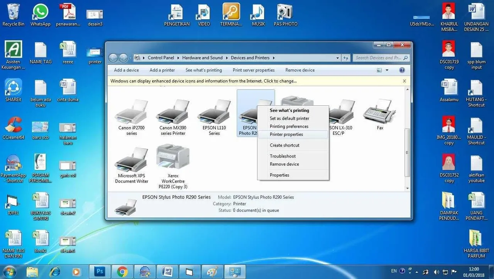Select the Canon MX390 series Printer

pos(173,117)
